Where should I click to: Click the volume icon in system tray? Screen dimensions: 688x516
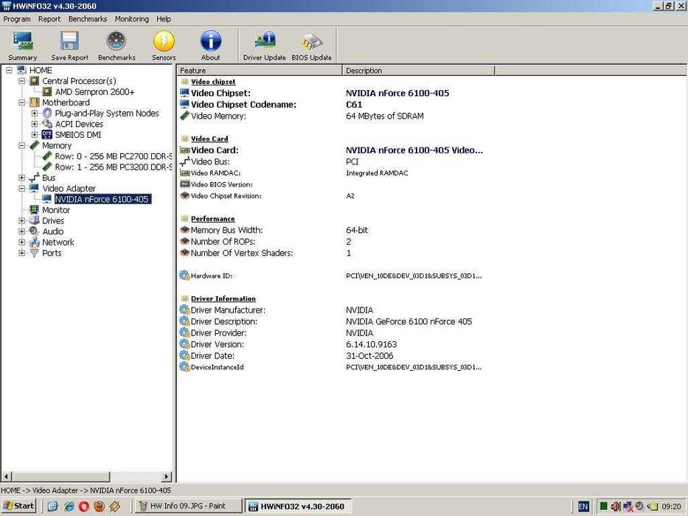pyautogui.click(x=616, y=506)
